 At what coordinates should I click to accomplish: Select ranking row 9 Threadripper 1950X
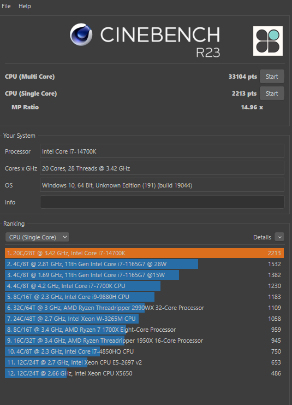[144, 341]
